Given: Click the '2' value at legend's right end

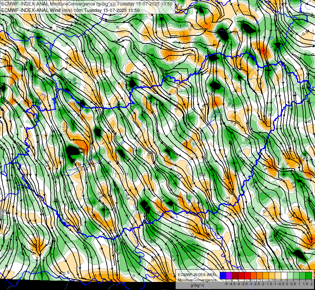Looking at the screenshot, I should pyautogui.click(x=311, y=284).
